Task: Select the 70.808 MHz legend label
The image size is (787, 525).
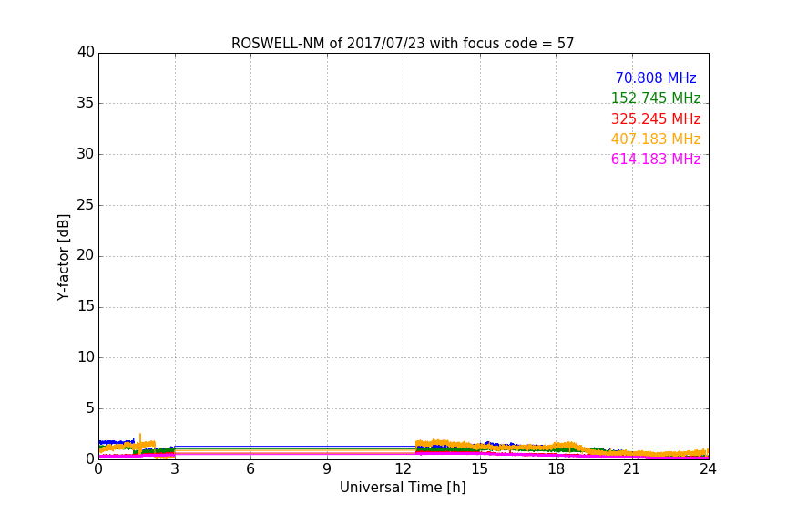Action: (x=656, y=77)
